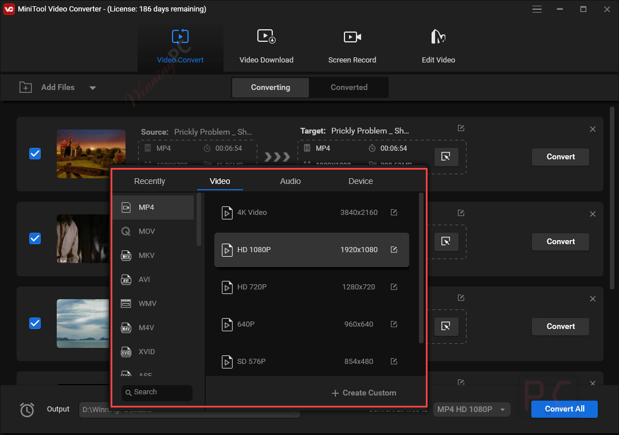The image size is (619, 435).
Task: Open the Add Files dropdown arrow
Action: (x=92, y=87)
